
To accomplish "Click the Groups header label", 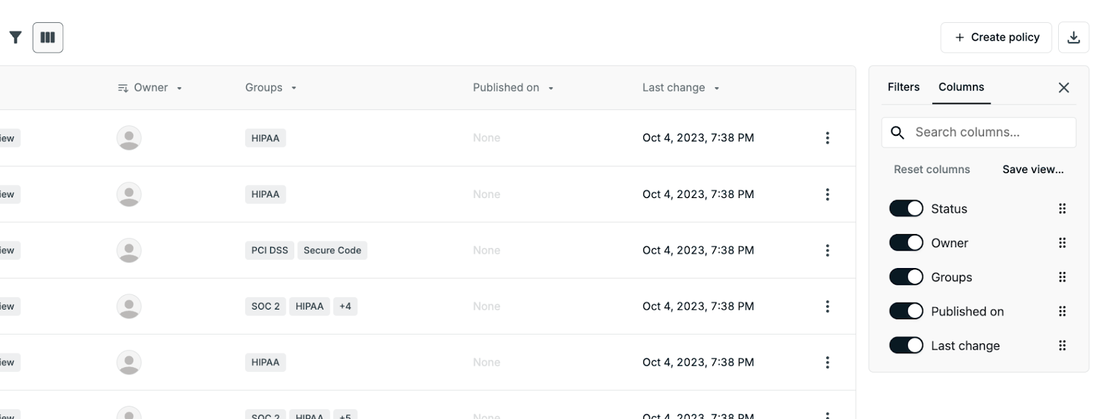I will pyautogui.click(x=264, y=87).
